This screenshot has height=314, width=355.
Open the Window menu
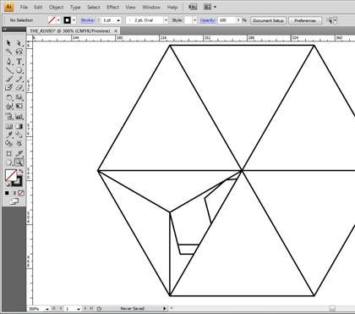click(151, 8)
